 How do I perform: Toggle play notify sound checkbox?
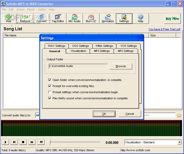50,98
